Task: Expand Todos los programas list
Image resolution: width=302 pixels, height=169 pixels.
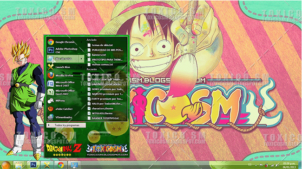Action: tap(66, 125)
